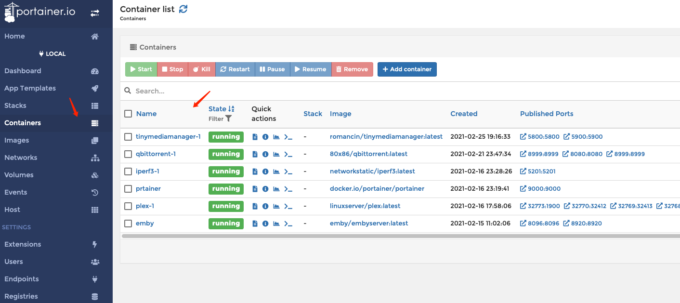Sort by the Name column header
Image resolution: width=680 pixels, height=303 pixels.
point(146,114)
